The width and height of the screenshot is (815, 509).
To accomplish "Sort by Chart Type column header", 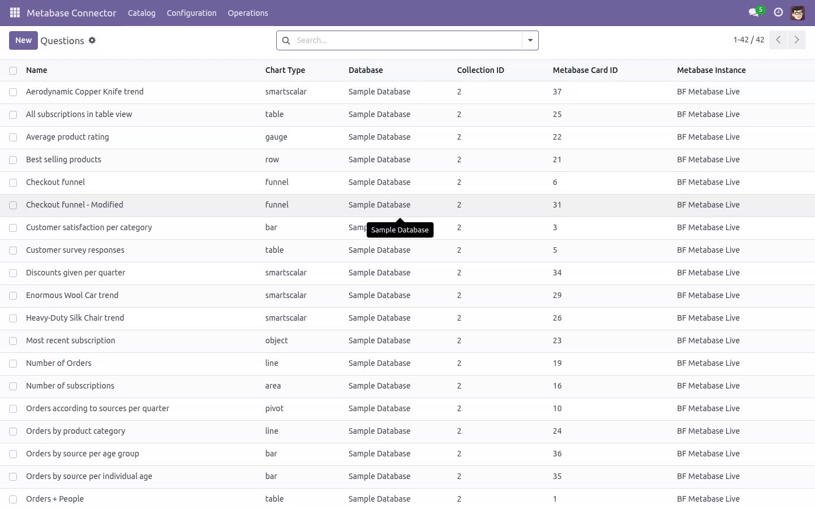I will click(285, 70).
